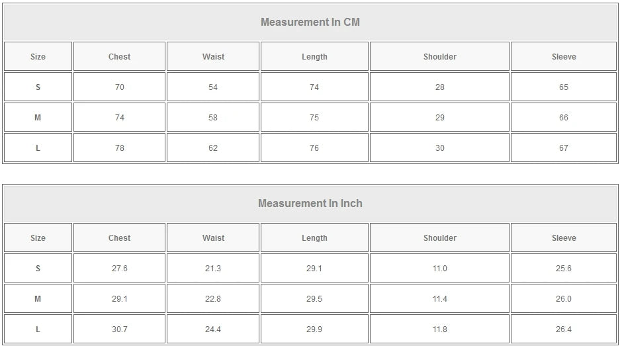The height and width of the screenshot is (346, 622).
Task: Click the "Measurement In CM" table title
Action: pos(310,22)
